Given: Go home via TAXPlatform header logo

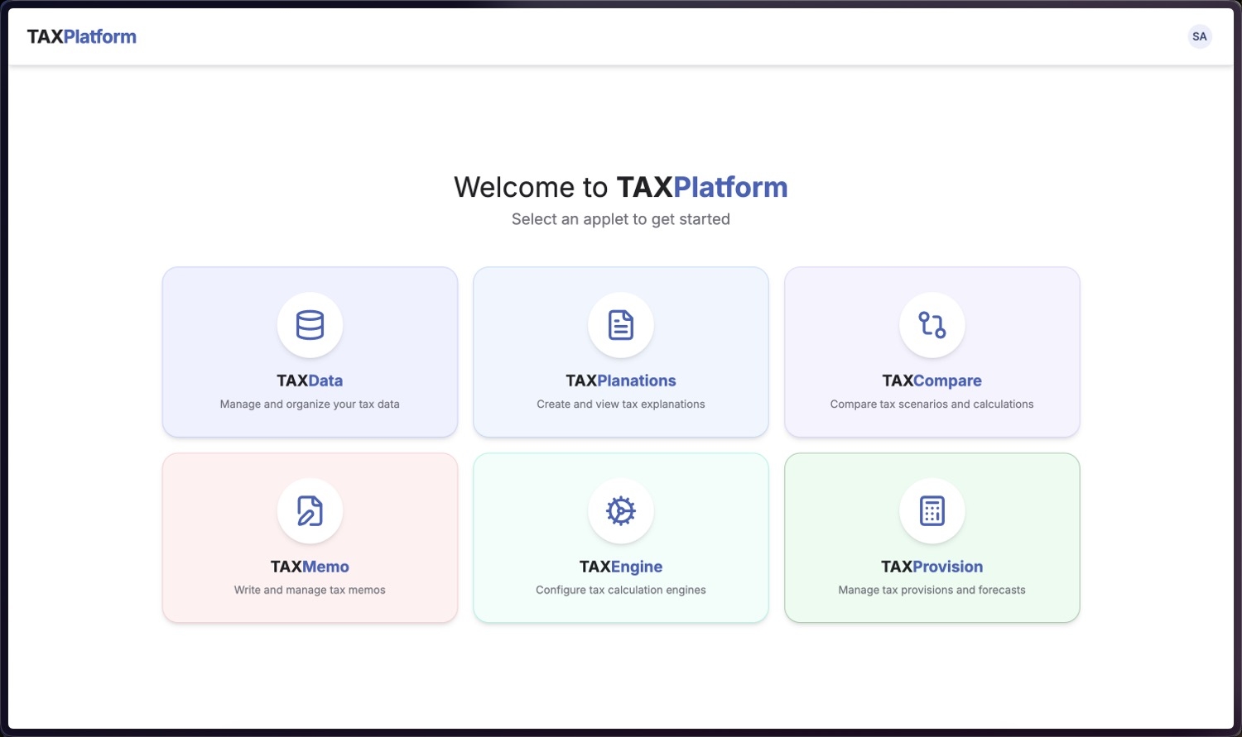Looking at the screenshot, I should tap(82, 36).
